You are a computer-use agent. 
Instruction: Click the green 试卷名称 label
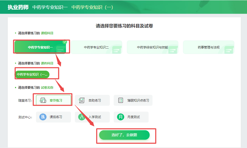[47, 87]
